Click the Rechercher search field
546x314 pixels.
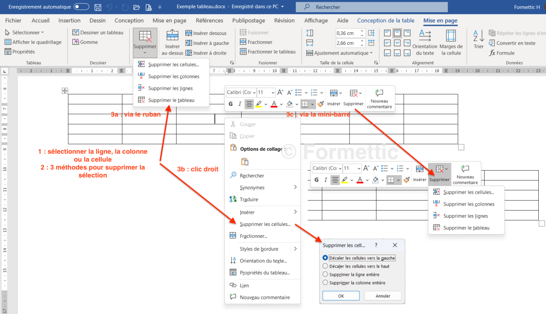(x=371, y=7)
